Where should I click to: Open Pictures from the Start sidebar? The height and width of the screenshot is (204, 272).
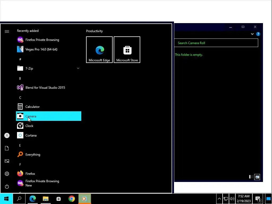point(7,161)
